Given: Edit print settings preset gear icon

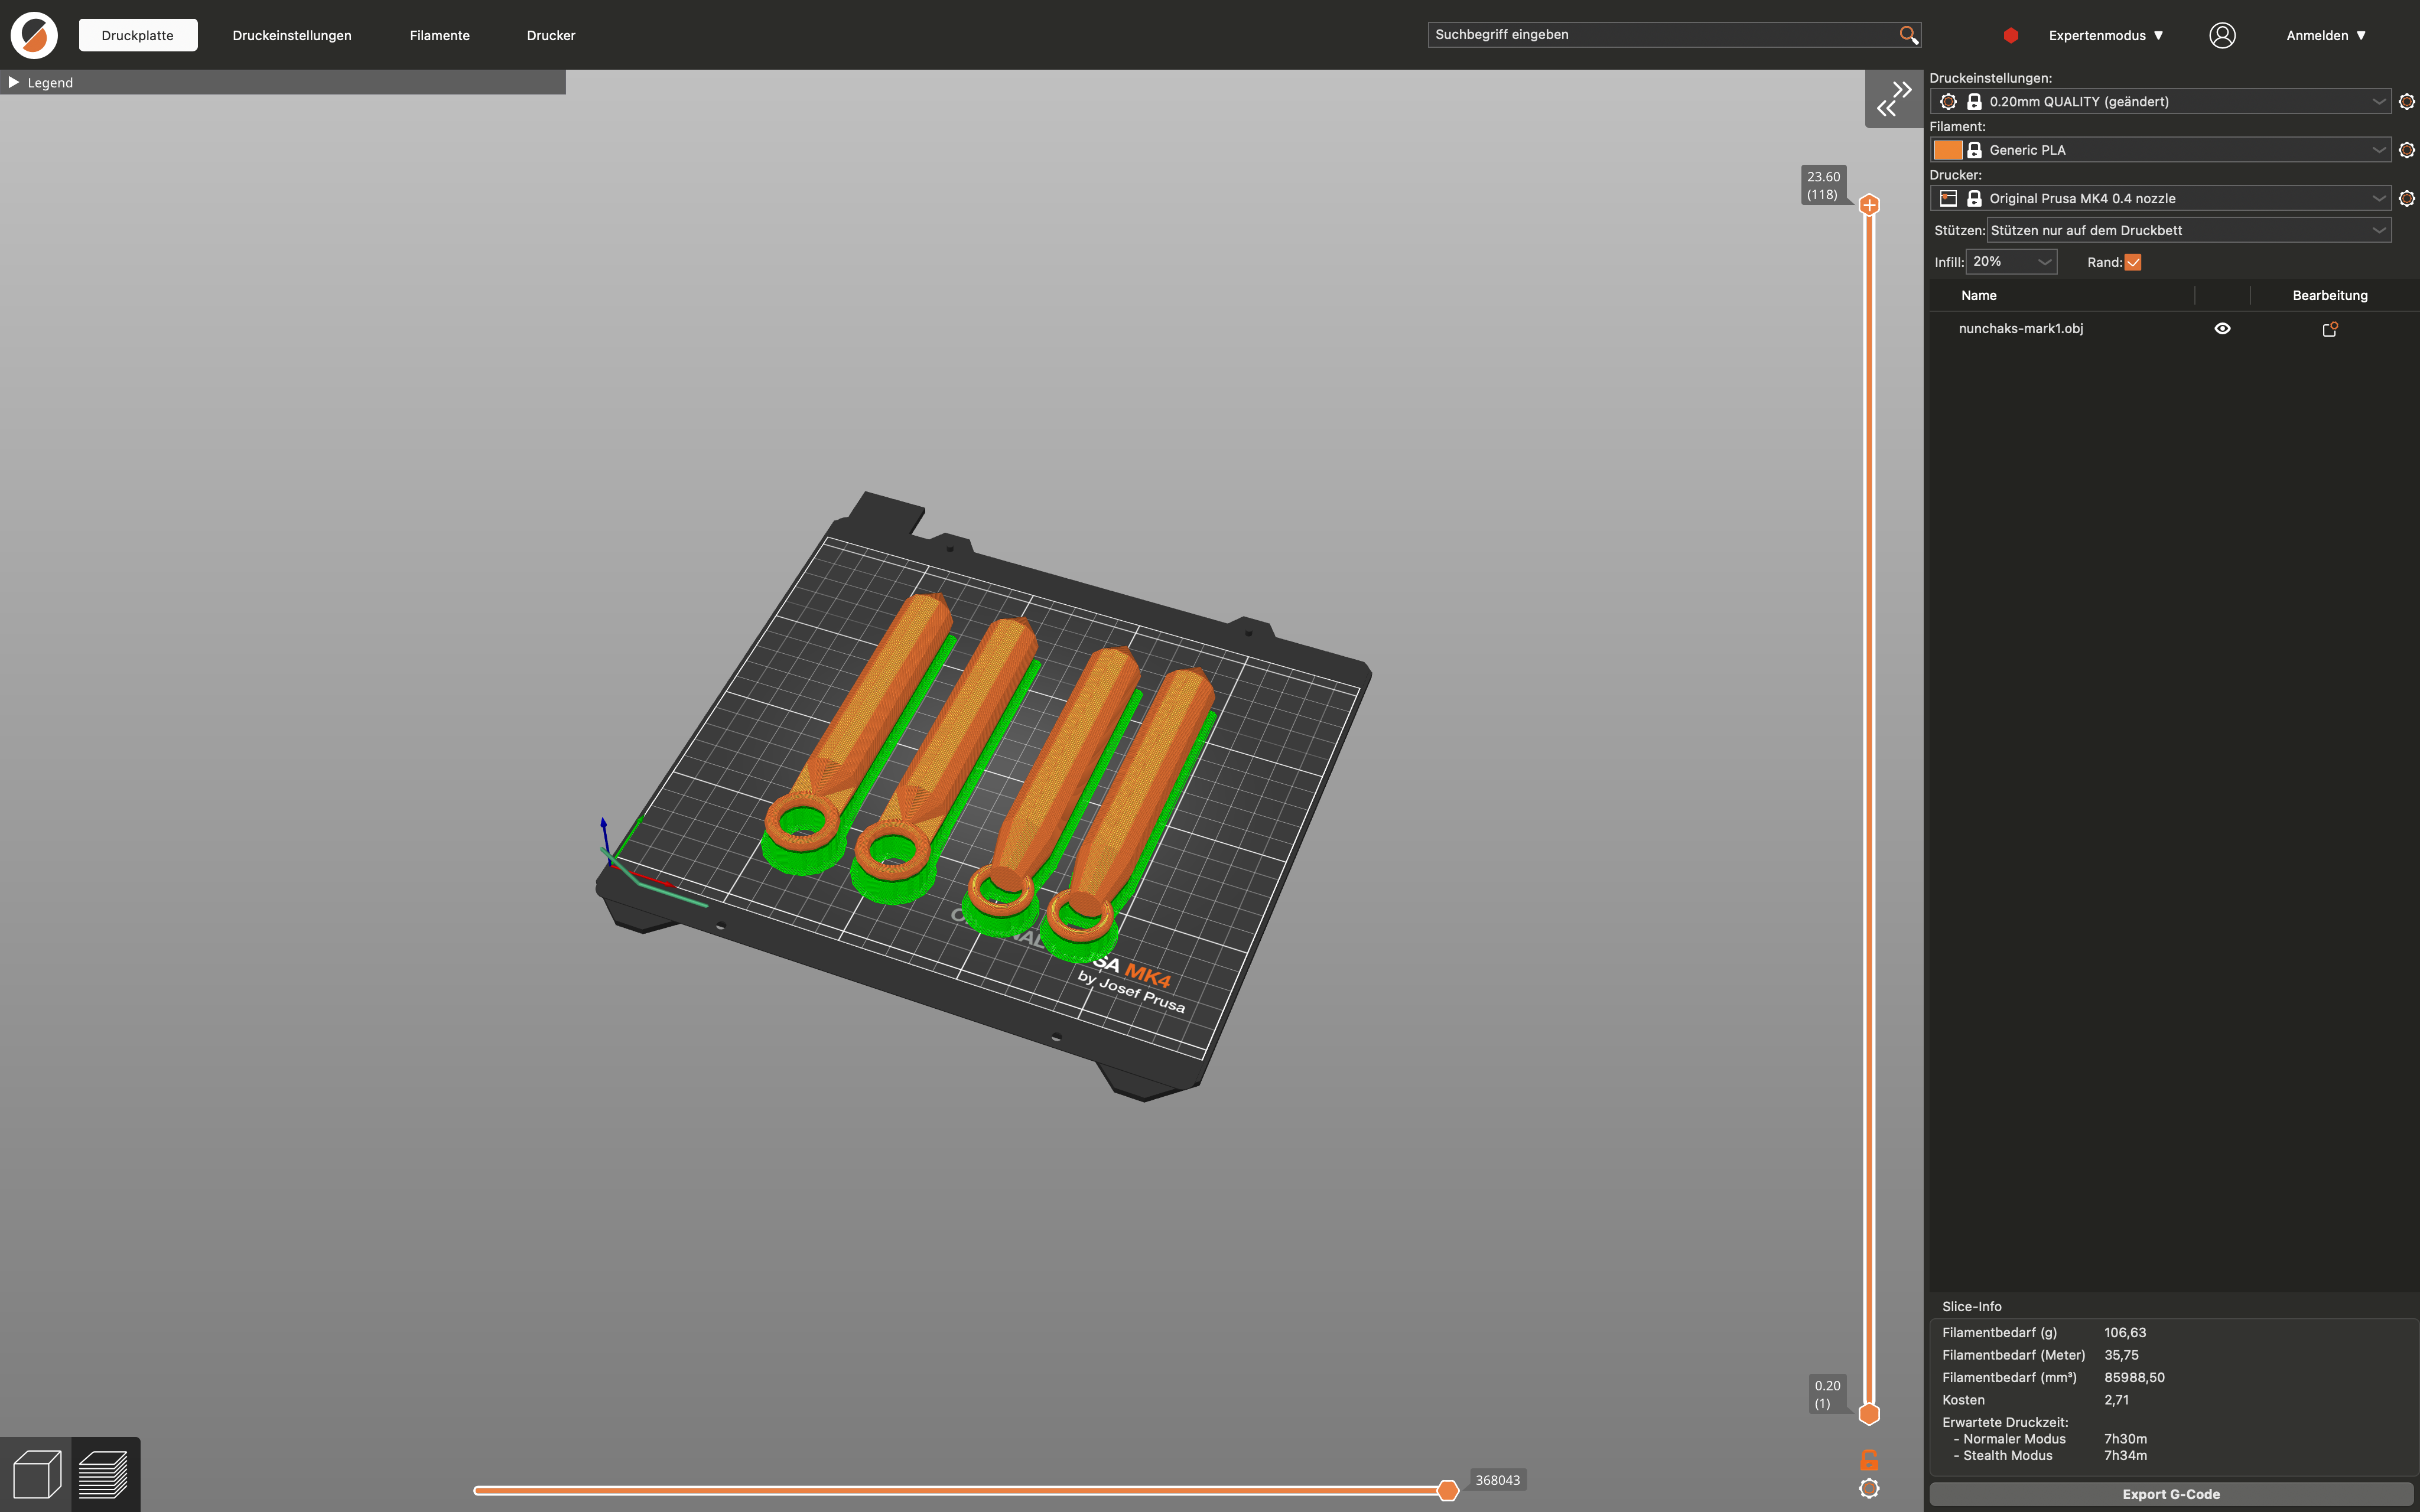Looking at the screenshot, I should point(2407,101).
